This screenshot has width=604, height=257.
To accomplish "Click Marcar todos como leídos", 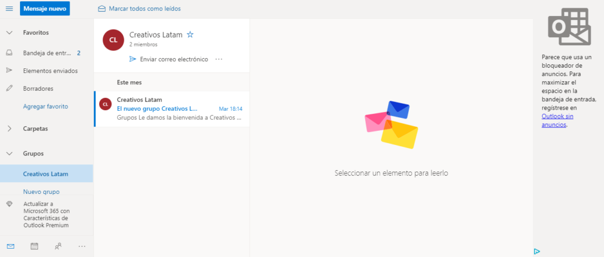I will [x=145, y=8].
